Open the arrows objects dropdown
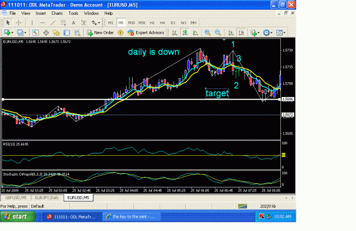Image resolution: width=356 pixels, height=231 pixels. (x=96, y=22)
